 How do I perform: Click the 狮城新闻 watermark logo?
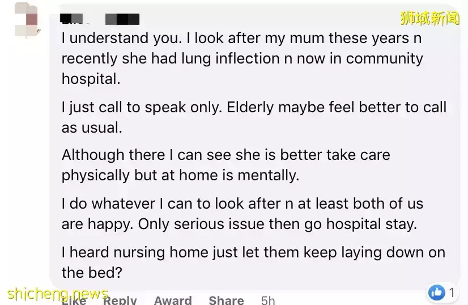429,19
